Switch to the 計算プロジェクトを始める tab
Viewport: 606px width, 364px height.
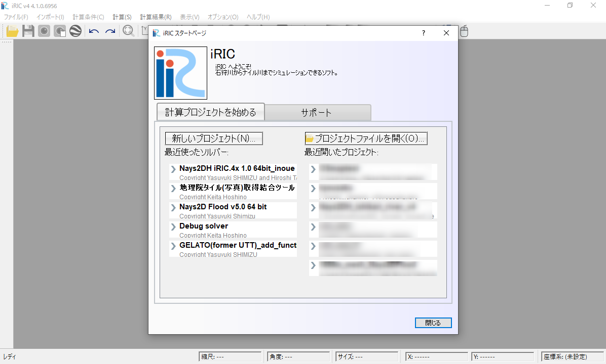coord(211,112)
